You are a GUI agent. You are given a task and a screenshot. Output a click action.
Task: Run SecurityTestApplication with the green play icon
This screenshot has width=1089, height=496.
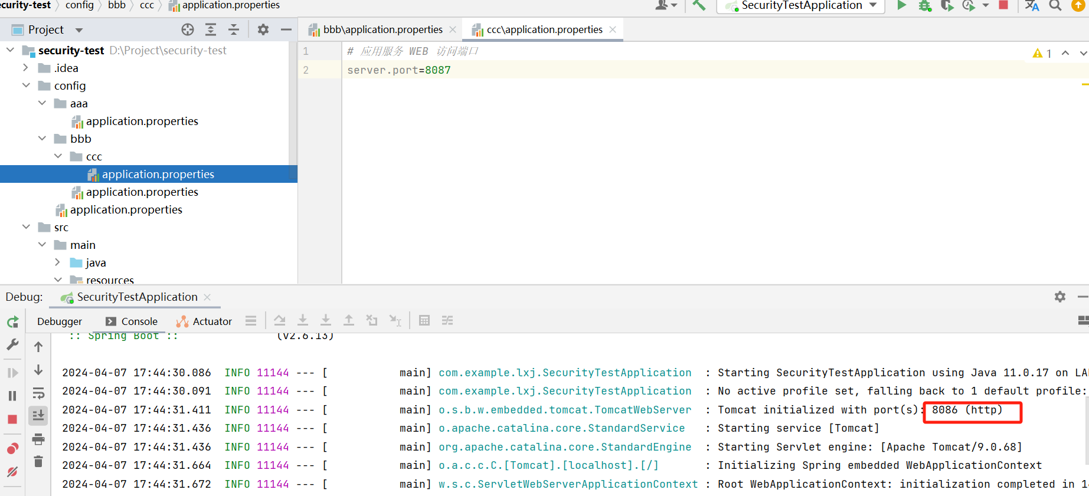pyautogui.click(x=901, y=5)
